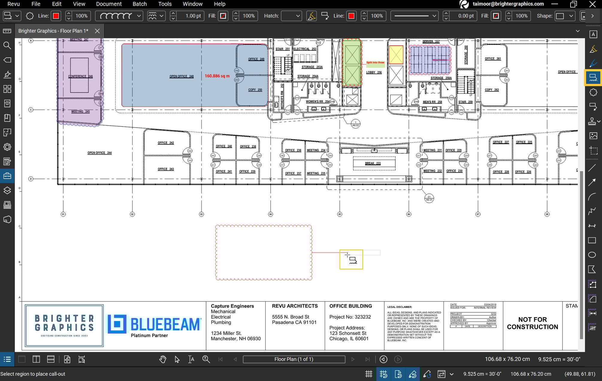This screenshot has height=381, width=602.
Task: Select the Hand tool in bottom toolbar
Action: coord(163,359)
